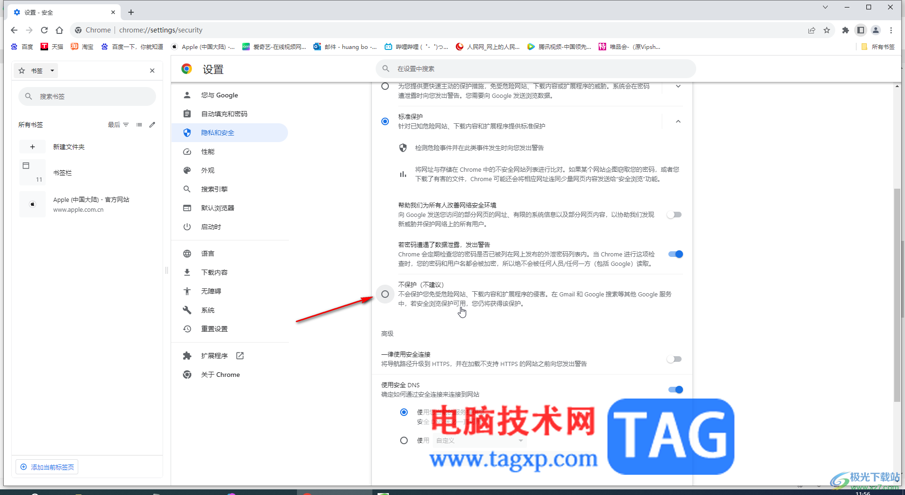Image resolution: width=905 pixels, height=495 pixels.
Task: Open the 邮件 - huang bo bookmark
Action: pyautogui.click(x=346, y=47)
